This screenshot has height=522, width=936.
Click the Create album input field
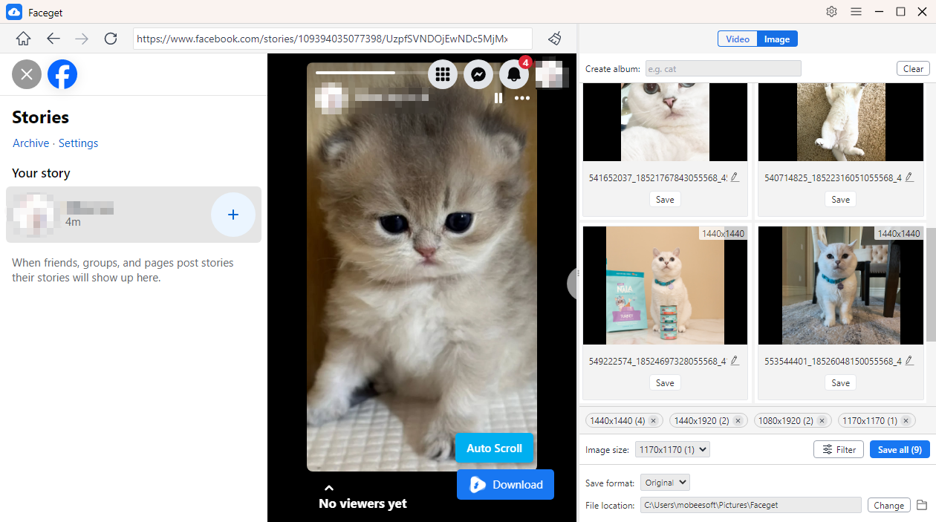723,69
